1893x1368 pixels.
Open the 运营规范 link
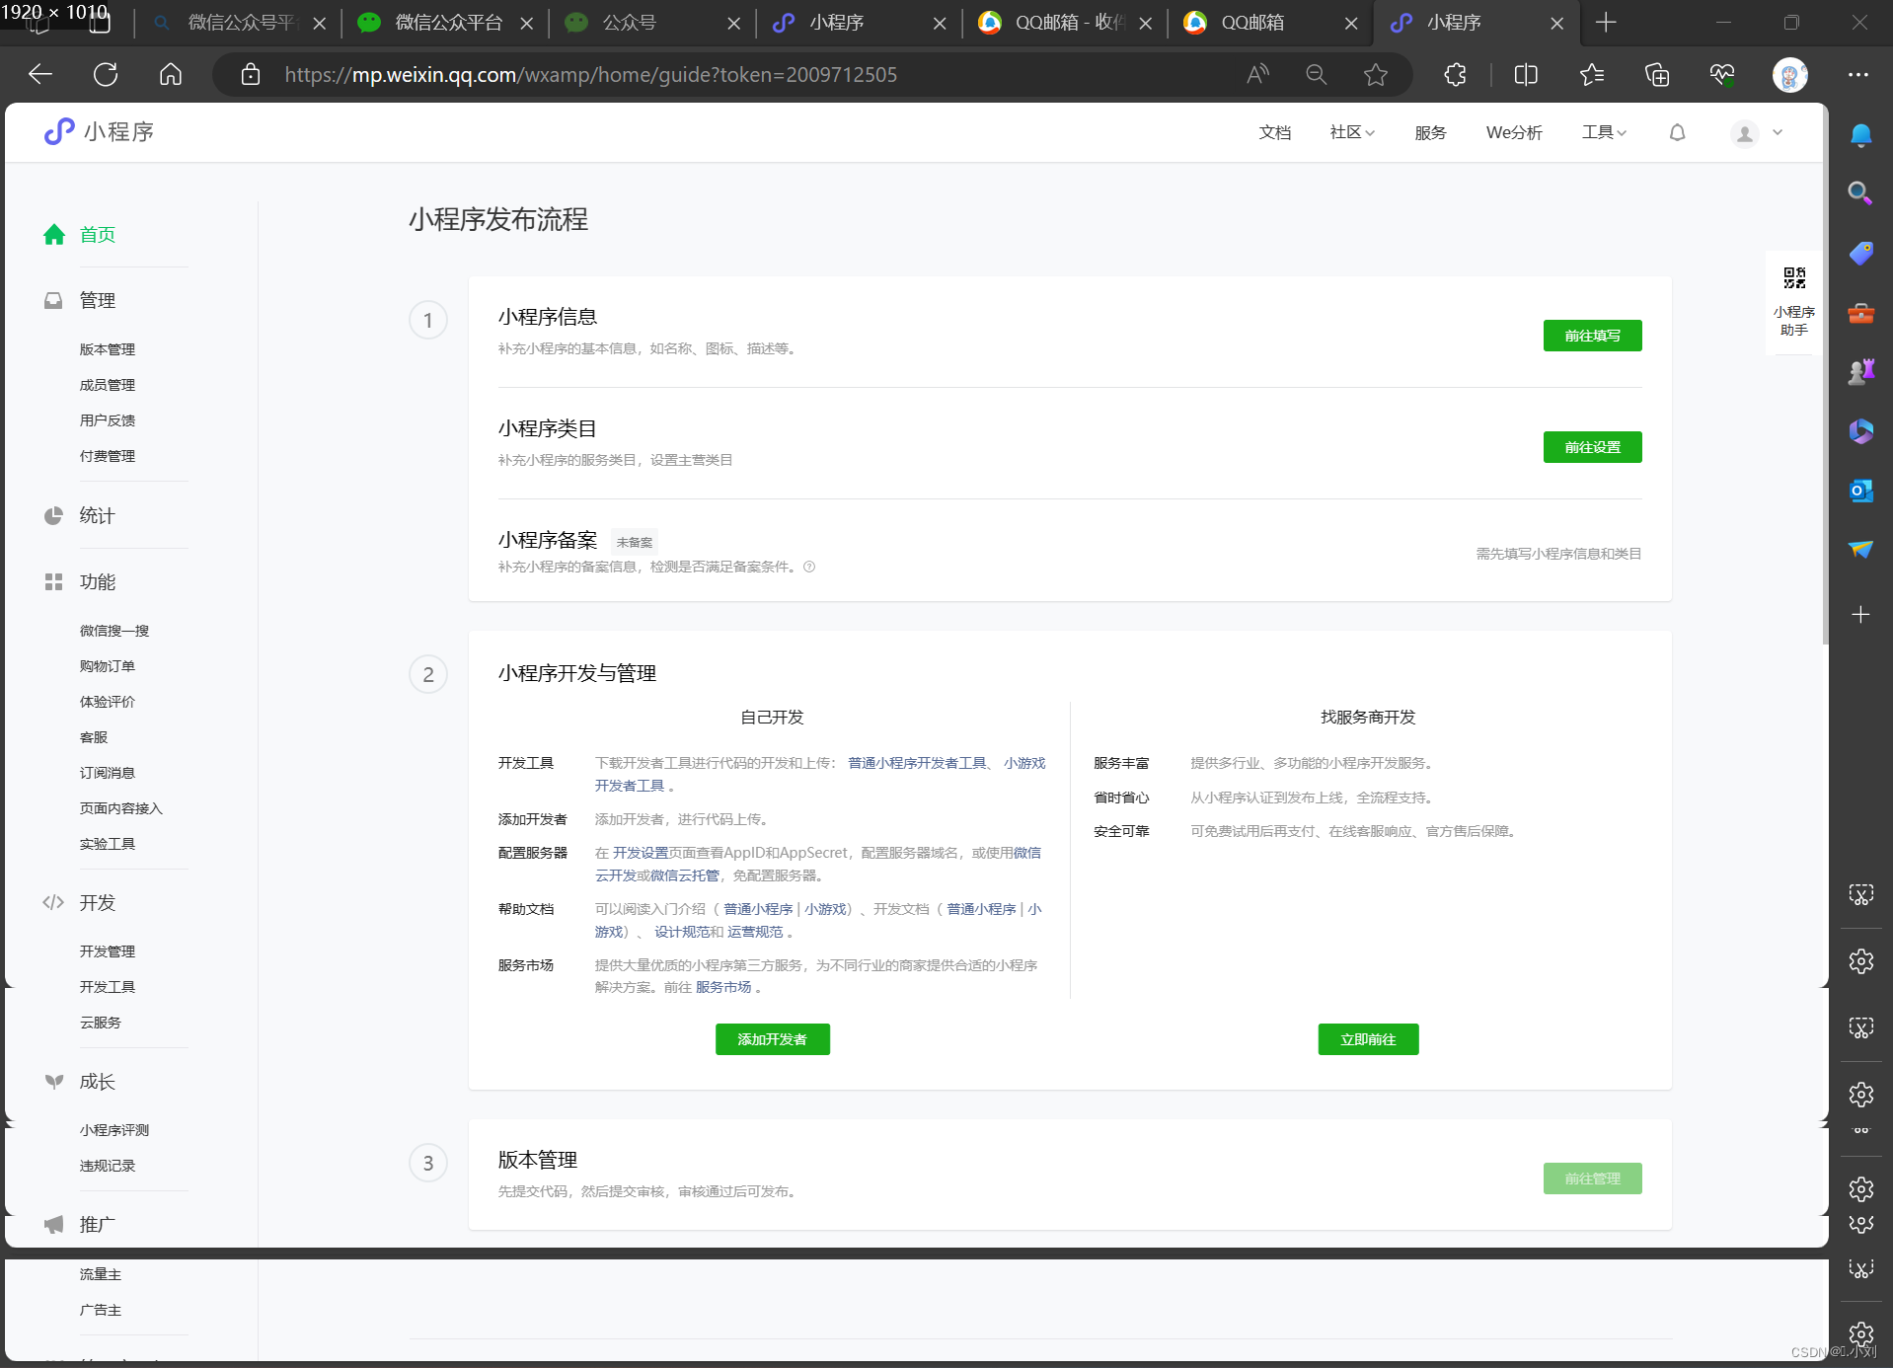(755, 932)
